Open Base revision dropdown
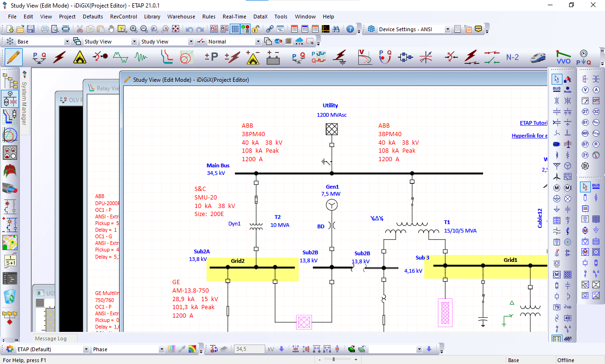Image resolution: width=605 pixels, height=364 pixels. tap(67, 42)
